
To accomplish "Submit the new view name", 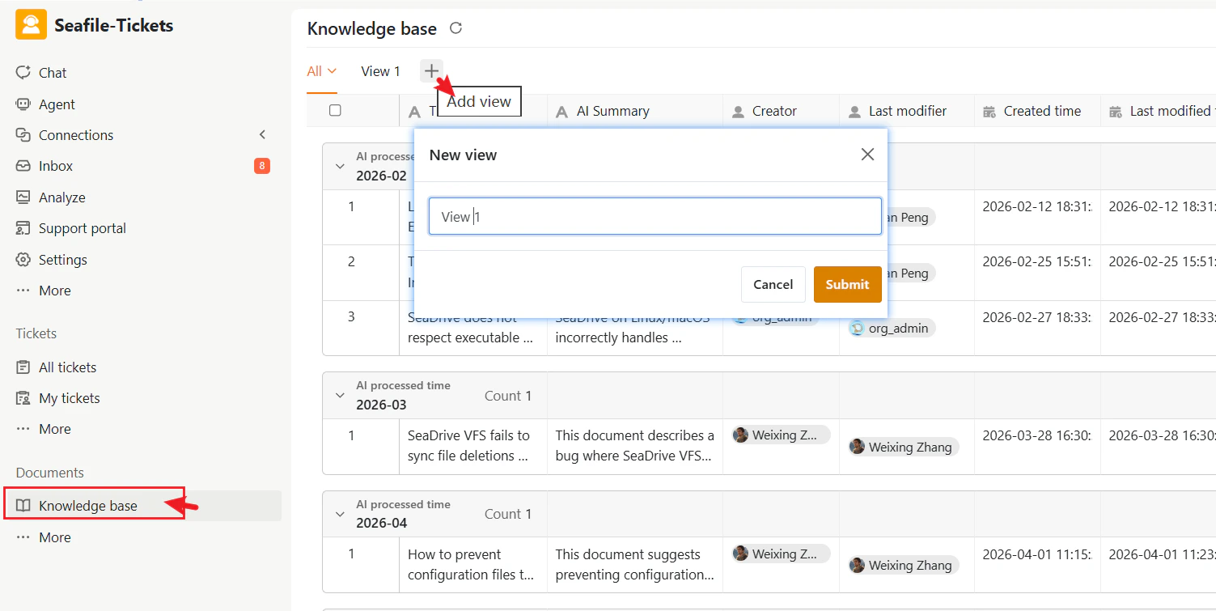I will [x=847, y=284].
